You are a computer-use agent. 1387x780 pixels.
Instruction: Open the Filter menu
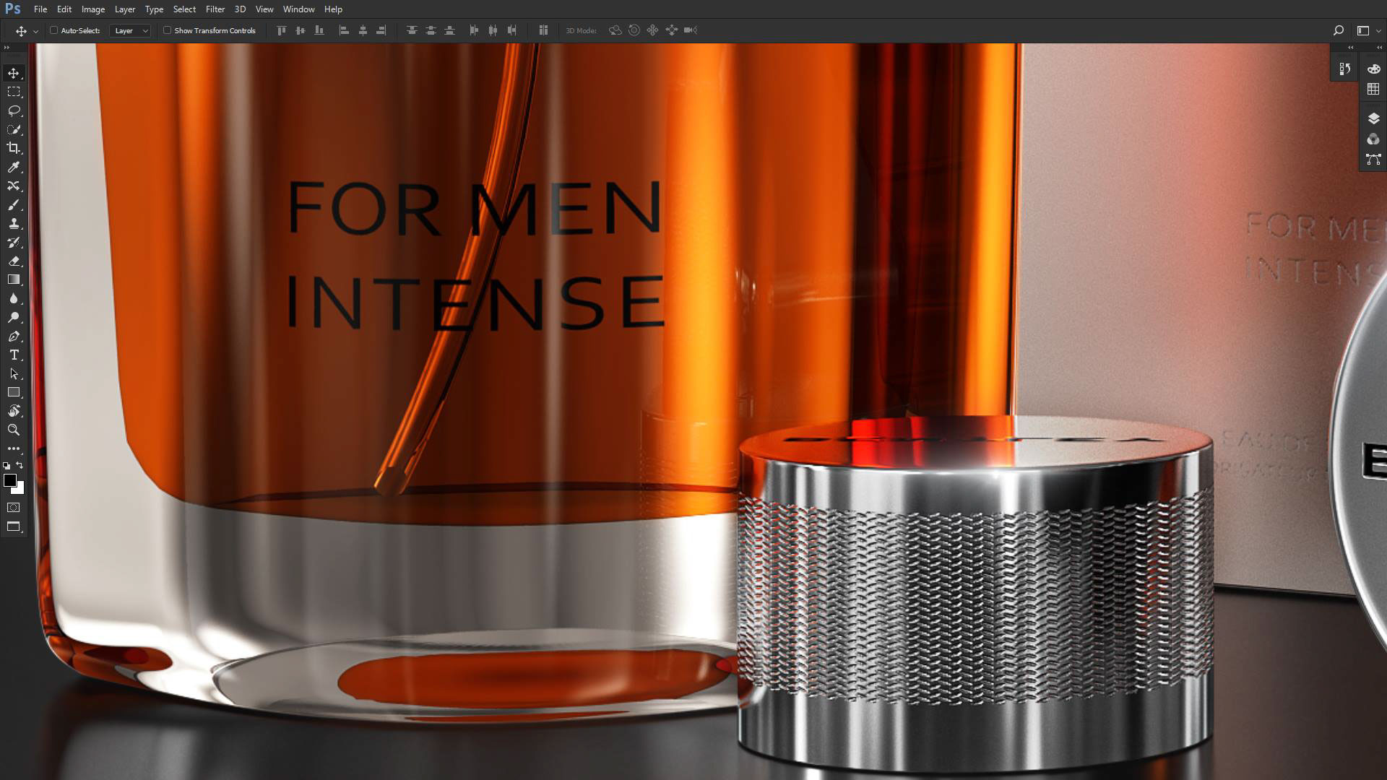[215, 9]
